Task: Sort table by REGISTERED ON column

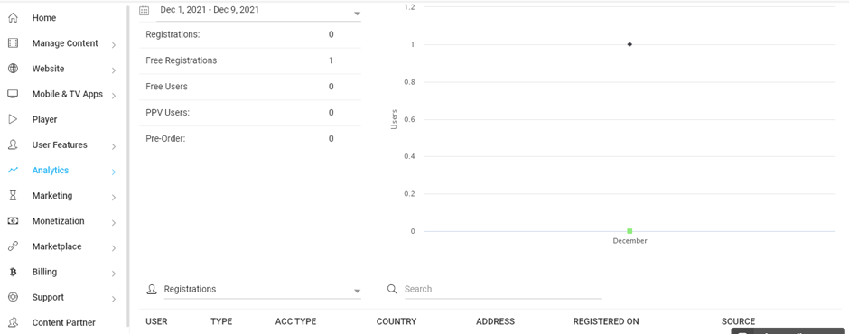Action: 606,321
